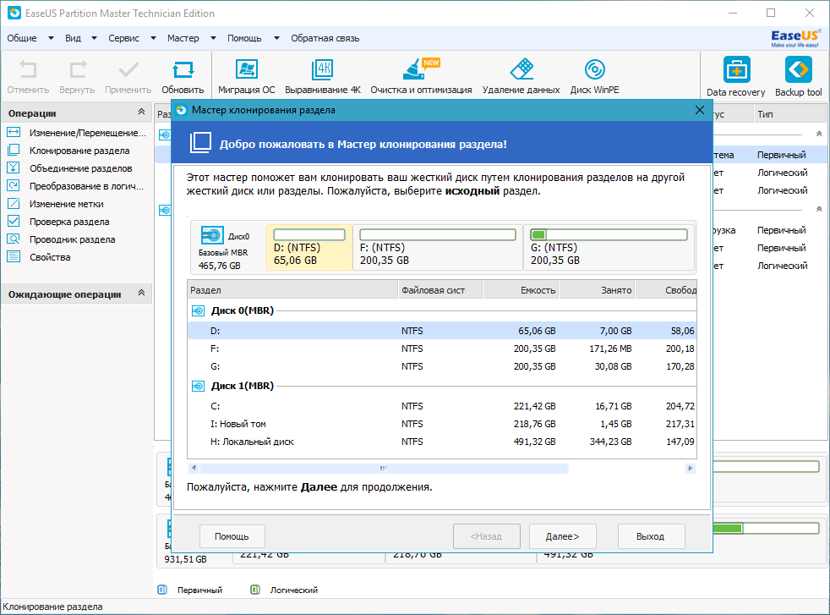The width and height of the screenshot is (830, 615).
Task: Expand dropdown arrow next to Сервис
Action: point(154,38)
